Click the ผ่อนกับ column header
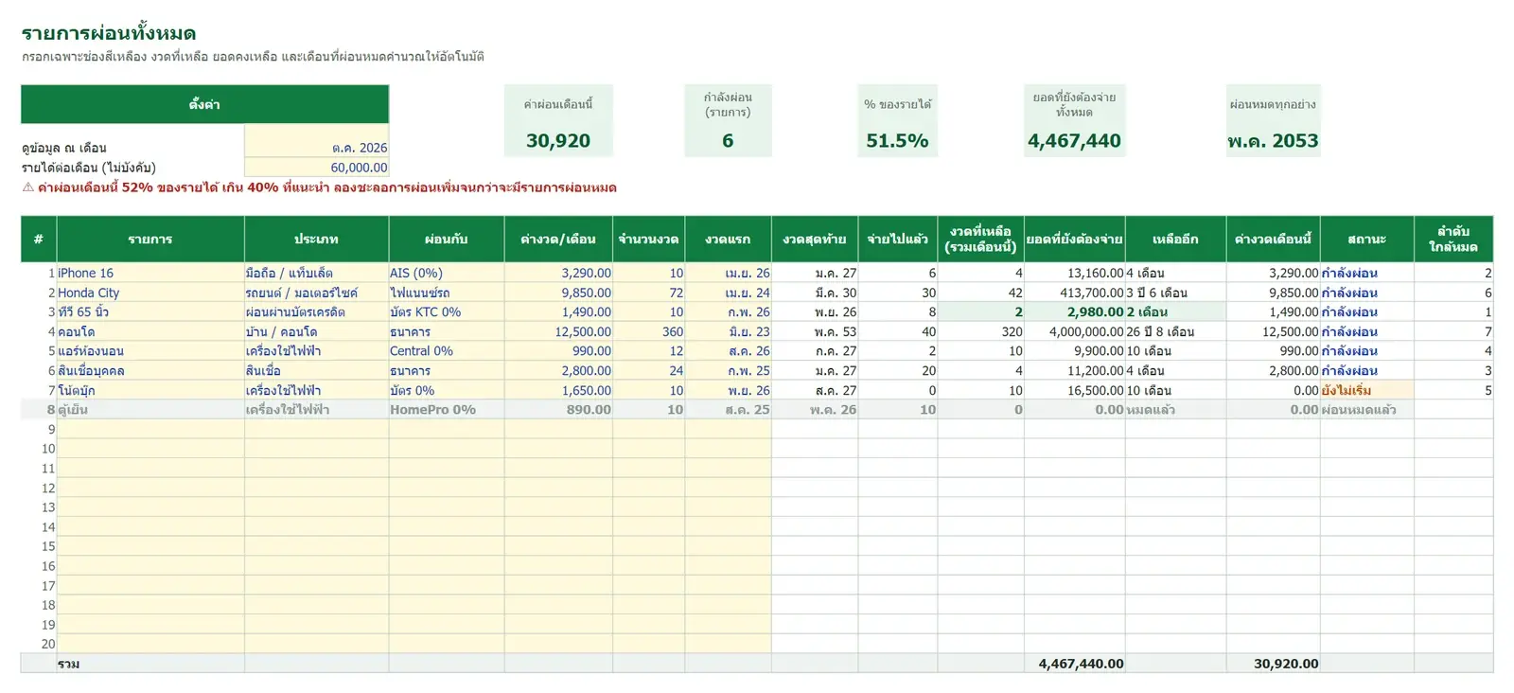This screenshot has width=1514, height=693. [447, 239]
